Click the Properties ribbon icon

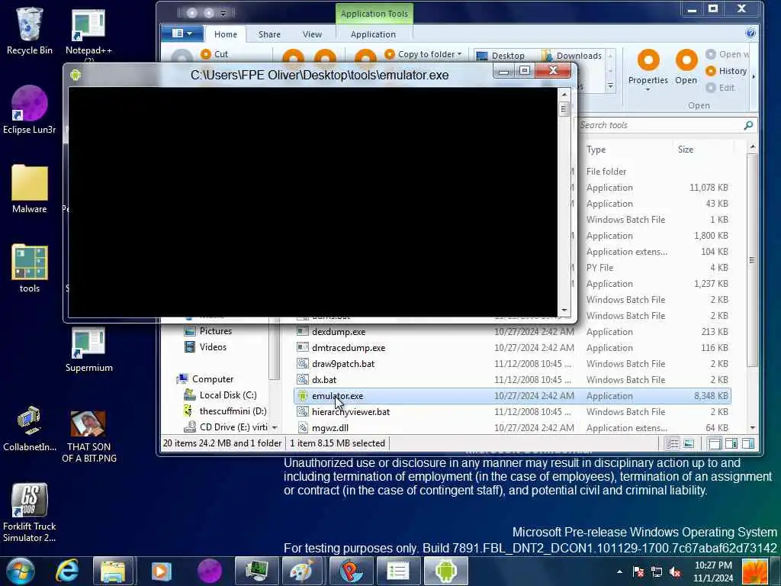pos(648,61)
